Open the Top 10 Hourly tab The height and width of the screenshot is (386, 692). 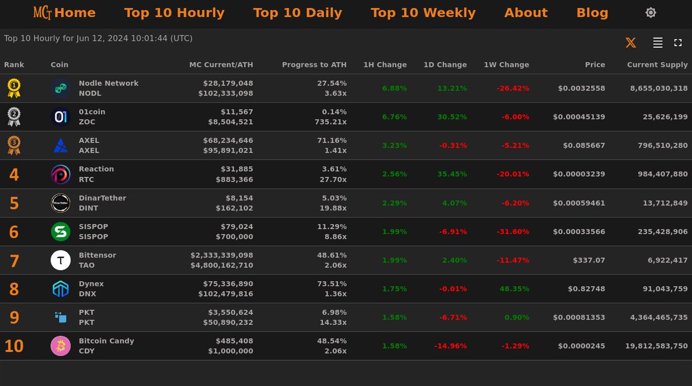[x=174, y=13]
